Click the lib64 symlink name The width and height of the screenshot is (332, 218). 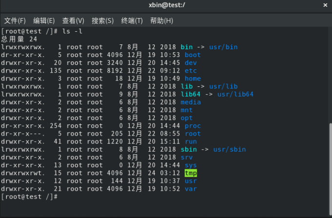190,94
